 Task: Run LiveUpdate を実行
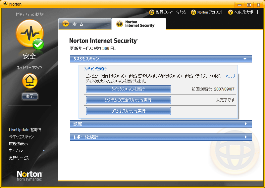(25, 130)
